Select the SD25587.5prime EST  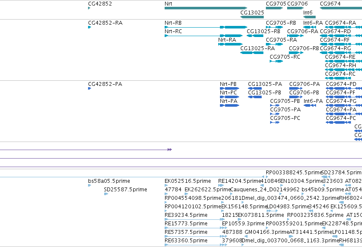(x=106, y=194)
